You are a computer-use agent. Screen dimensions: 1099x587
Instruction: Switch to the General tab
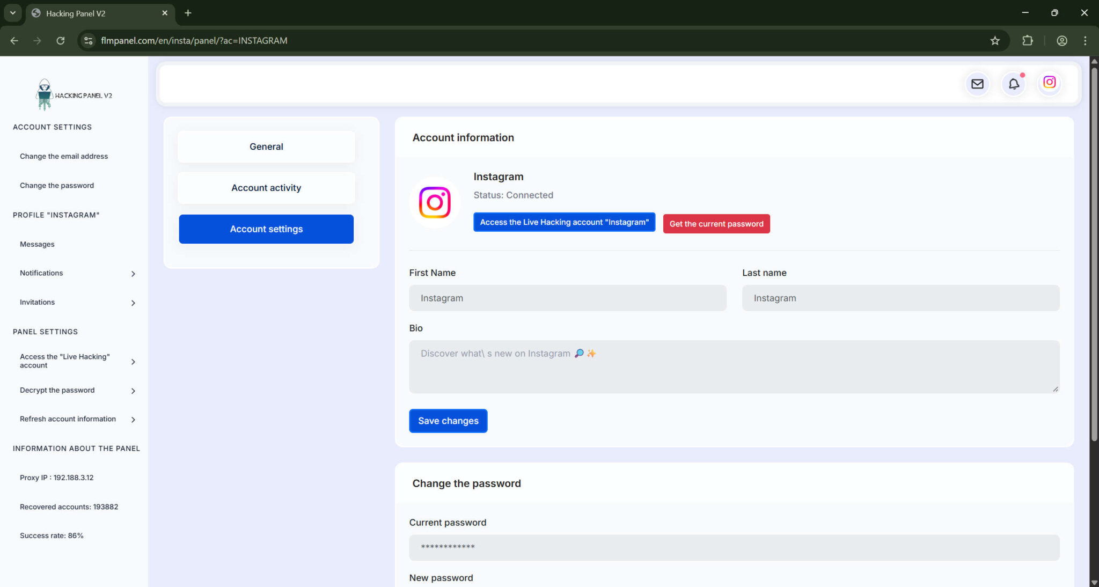[x=266, y=146]
